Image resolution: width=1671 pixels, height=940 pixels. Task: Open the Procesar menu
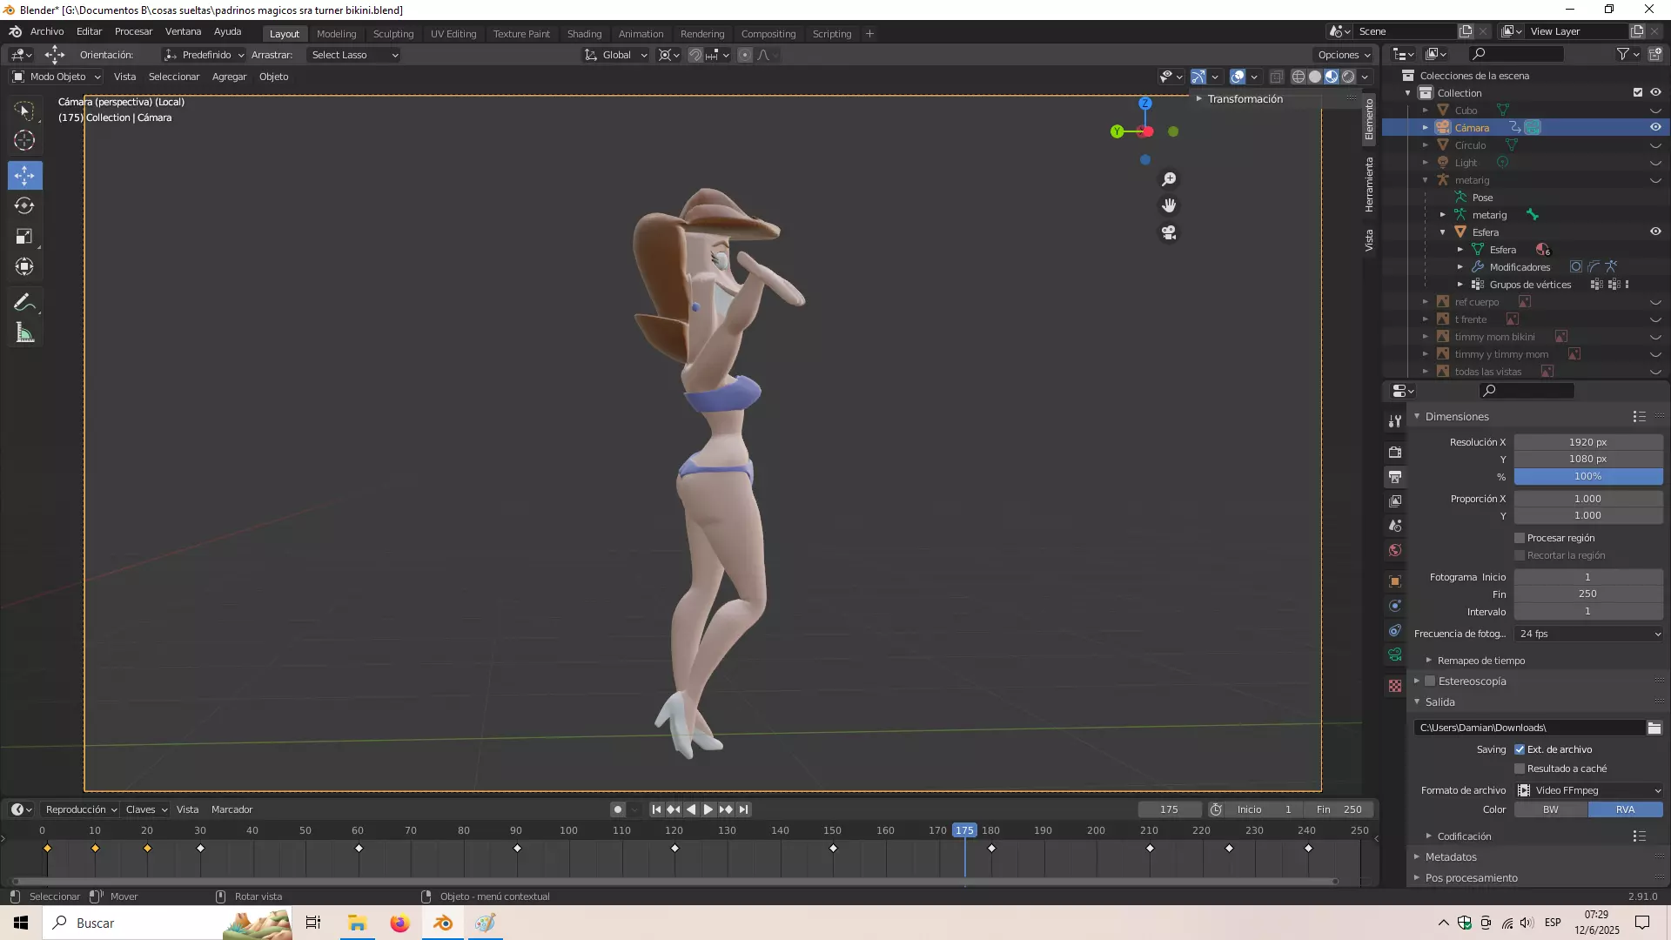point(133,31)
